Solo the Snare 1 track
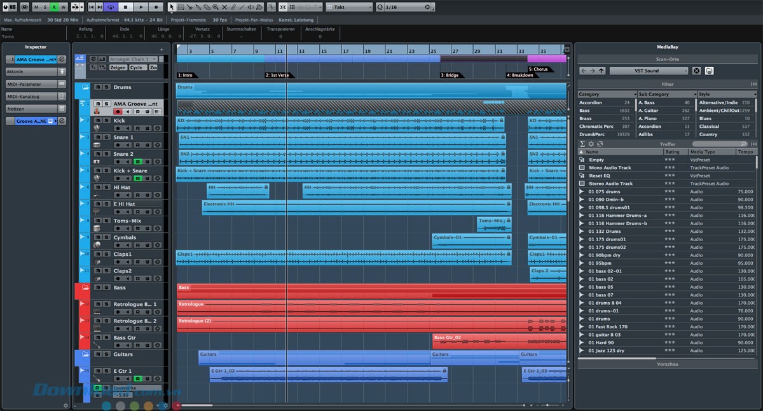Image resolution: width=763 pixels, height=411 pixels. click(106, 137)
